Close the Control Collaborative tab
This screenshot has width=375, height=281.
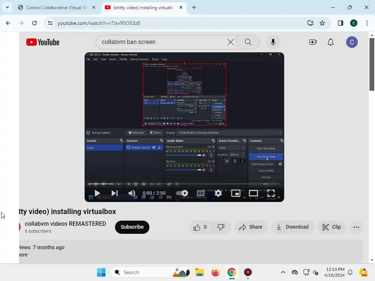pos(94,8)
